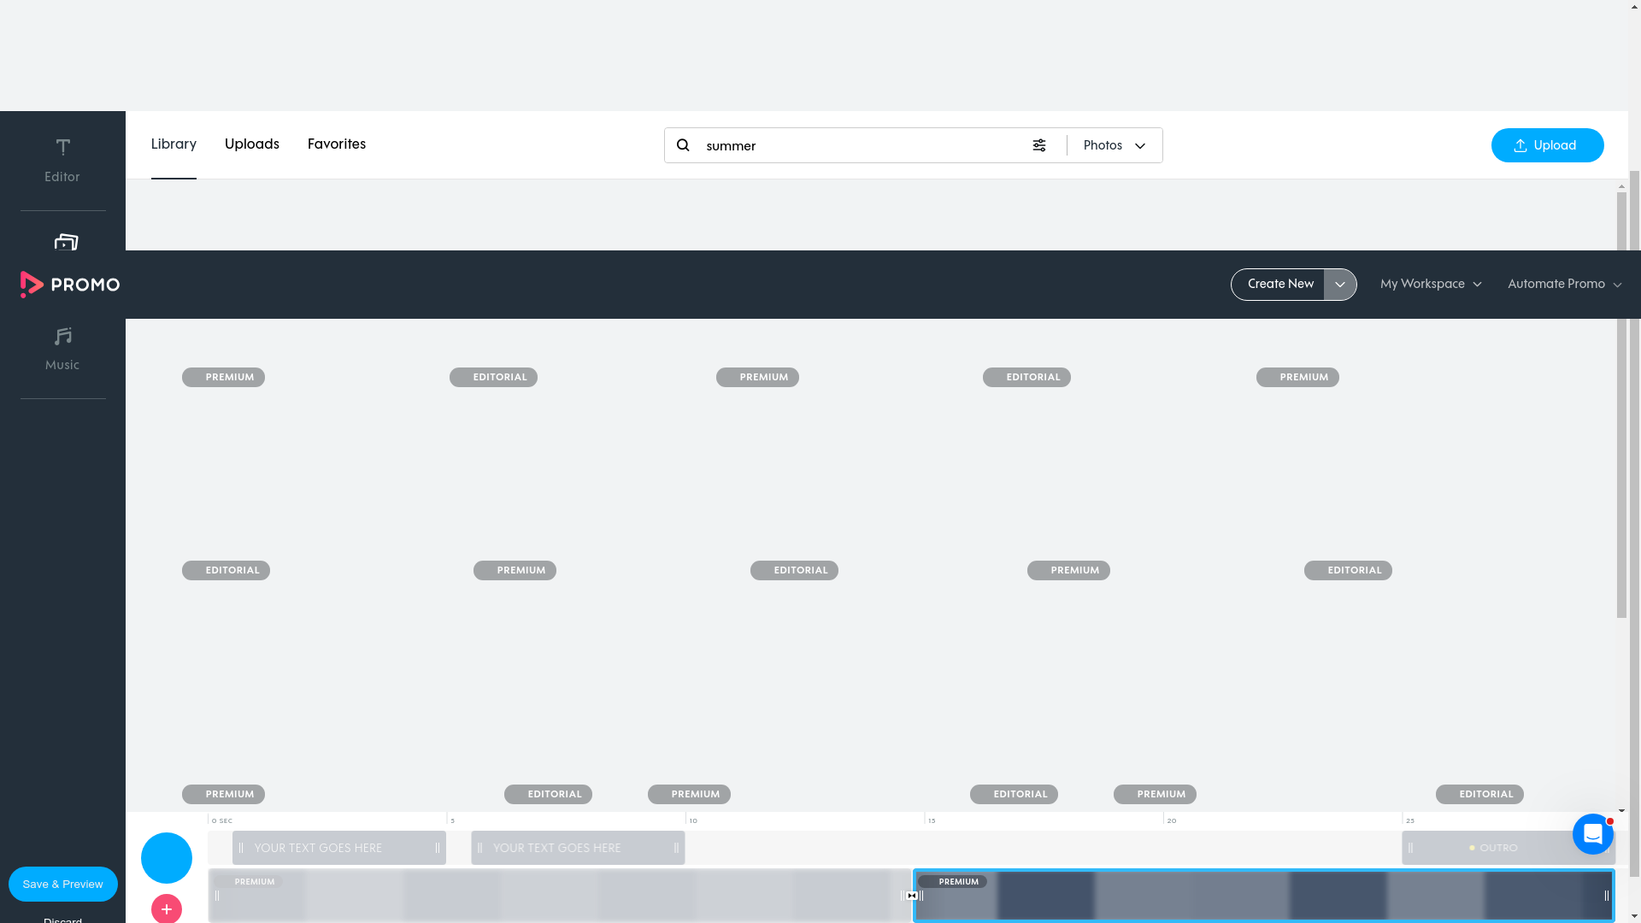Screen dimensions: 1641x923
Task: Click the Create New button
Action: 1279,285
